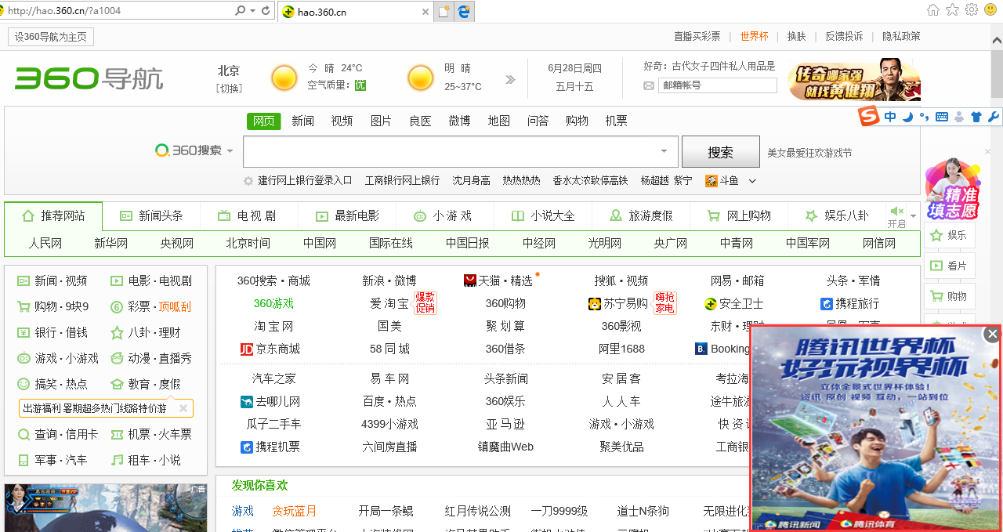Click 设360导航为主页 button

pos(51,37)
